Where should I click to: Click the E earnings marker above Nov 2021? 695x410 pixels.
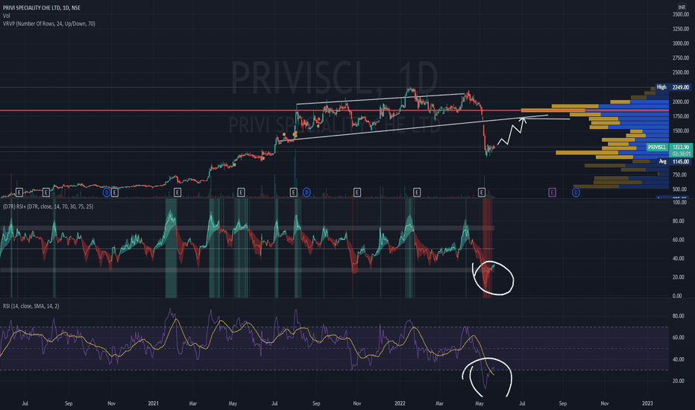(357, 192)
